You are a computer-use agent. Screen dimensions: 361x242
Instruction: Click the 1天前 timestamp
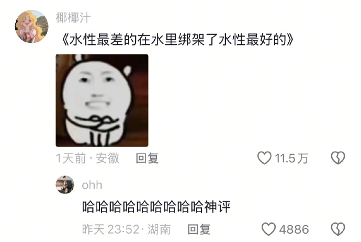pos(71,158)
